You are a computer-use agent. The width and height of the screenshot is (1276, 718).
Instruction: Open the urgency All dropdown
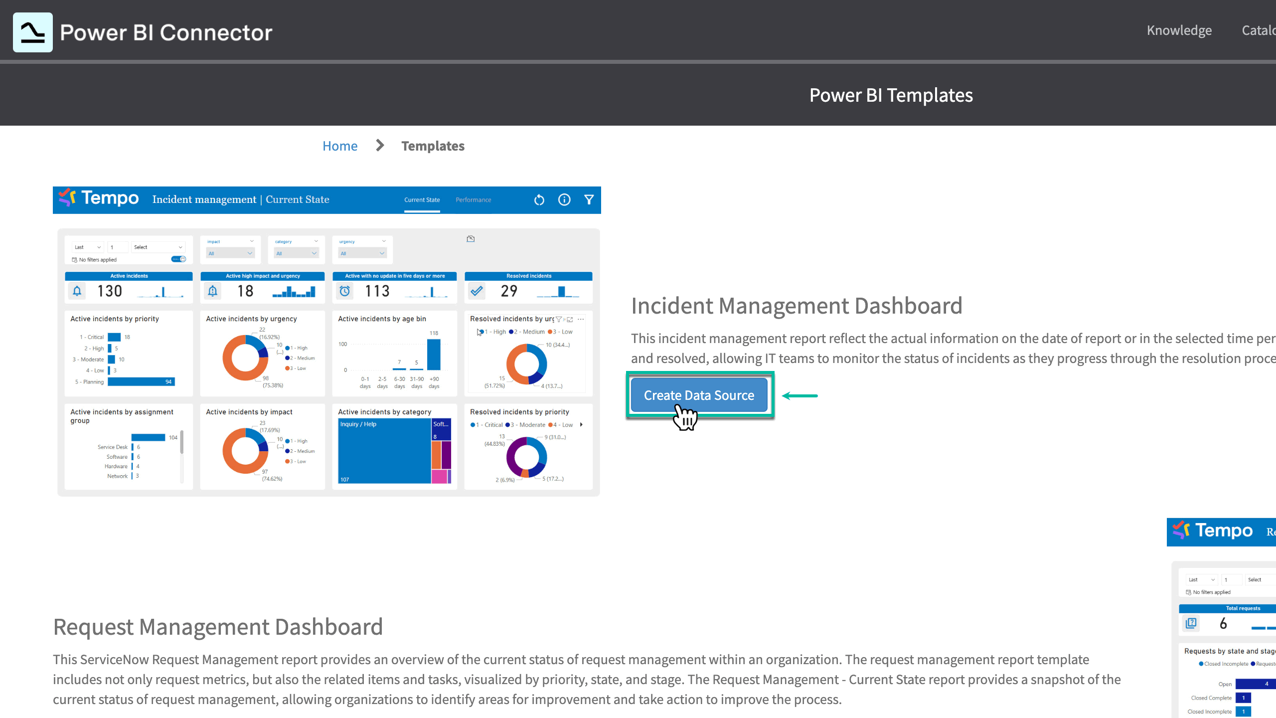pos(362,253)
